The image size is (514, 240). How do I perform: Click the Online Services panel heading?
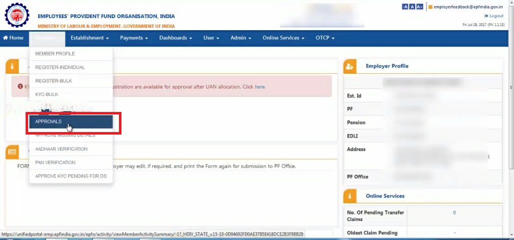point(385,196)
